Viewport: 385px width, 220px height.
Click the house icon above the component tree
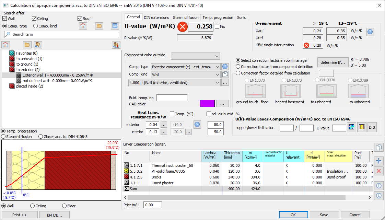(x=5, y=45)
